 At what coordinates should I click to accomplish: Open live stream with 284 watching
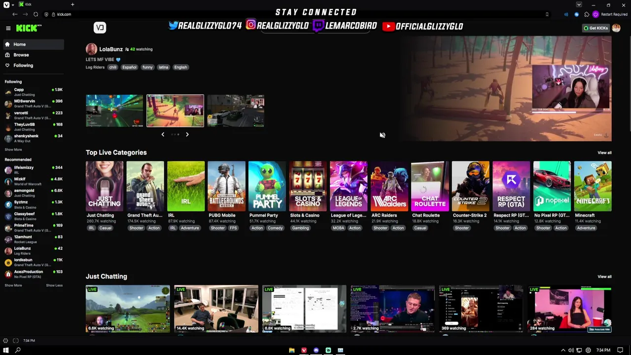pos(569,309)
